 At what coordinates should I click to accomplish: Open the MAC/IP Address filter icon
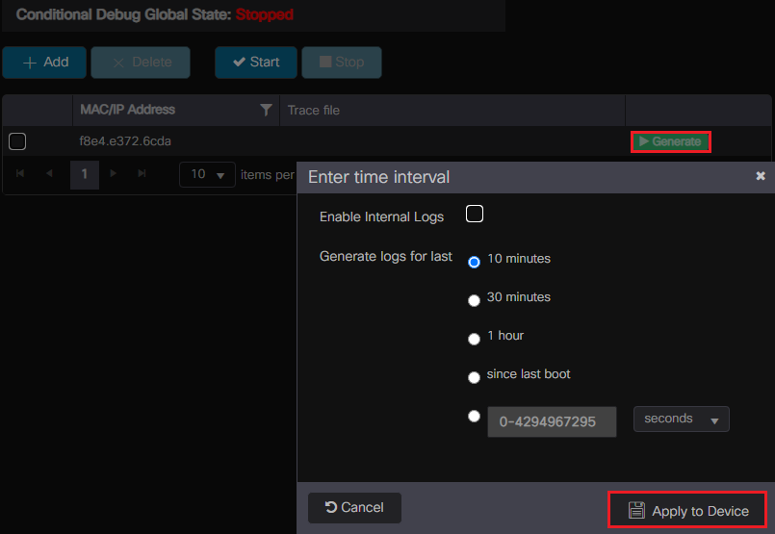[x=267, y=111]
